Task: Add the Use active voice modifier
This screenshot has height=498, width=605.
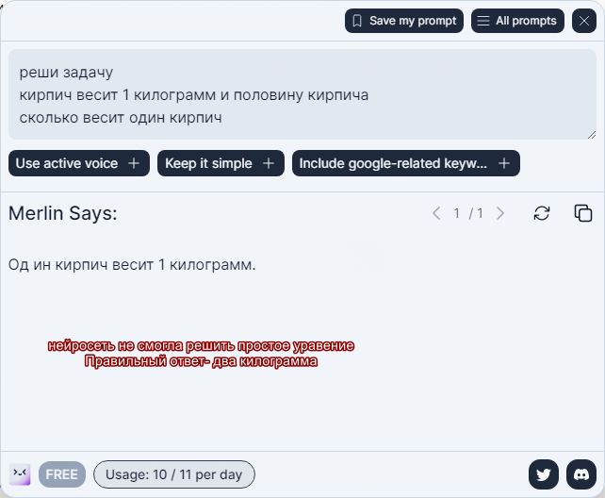Action: tap(79, 163)
